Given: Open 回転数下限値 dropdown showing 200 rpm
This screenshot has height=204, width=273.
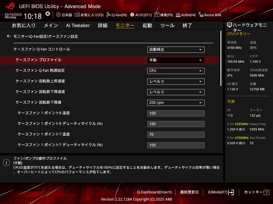Looking at the screenshot, I should [176, 103].
